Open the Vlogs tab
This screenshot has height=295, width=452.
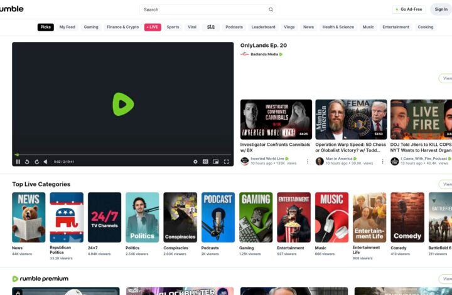tap(289, 27)
